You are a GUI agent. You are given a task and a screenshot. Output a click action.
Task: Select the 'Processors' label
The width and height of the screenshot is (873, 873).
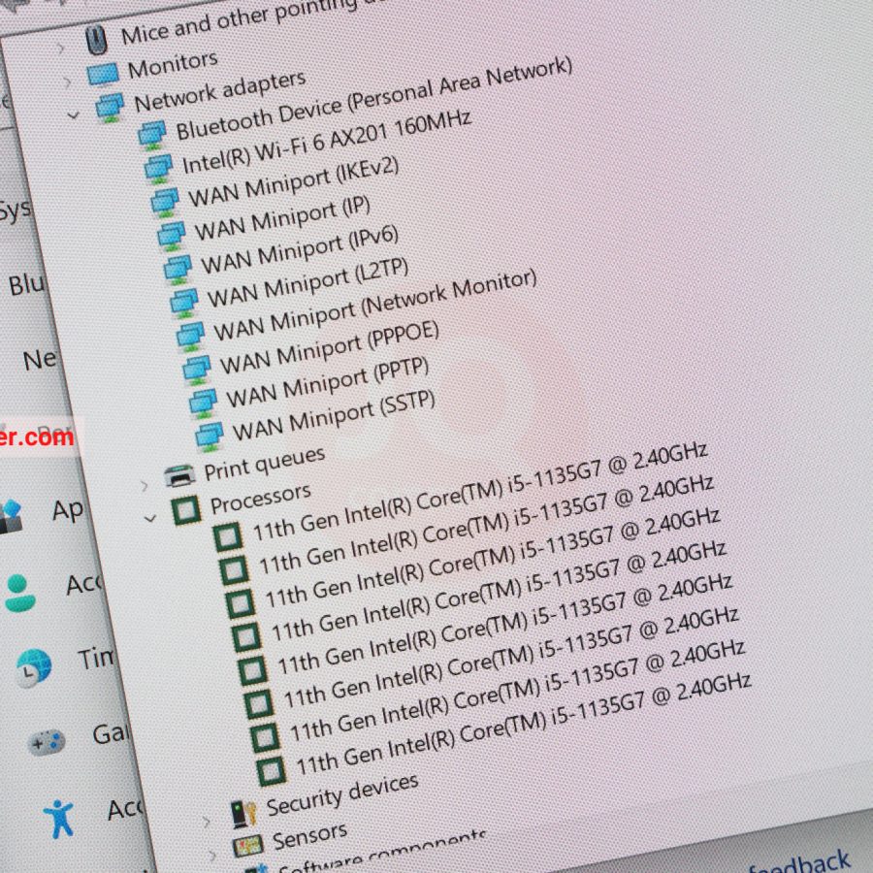click(261, 499)
